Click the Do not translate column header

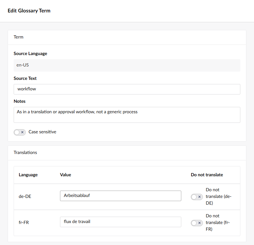coord(207,175)
